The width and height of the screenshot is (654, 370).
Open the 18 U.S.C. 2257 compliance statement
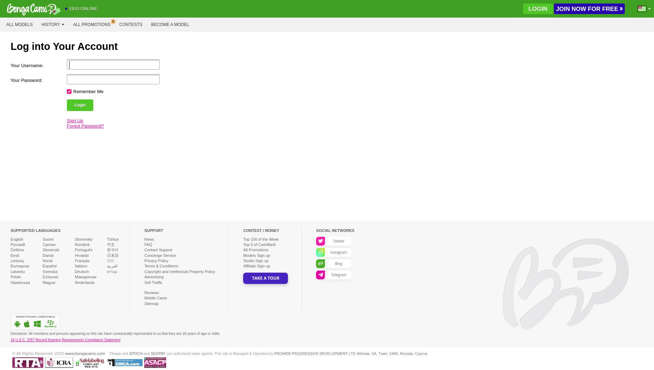coord(65,340)
